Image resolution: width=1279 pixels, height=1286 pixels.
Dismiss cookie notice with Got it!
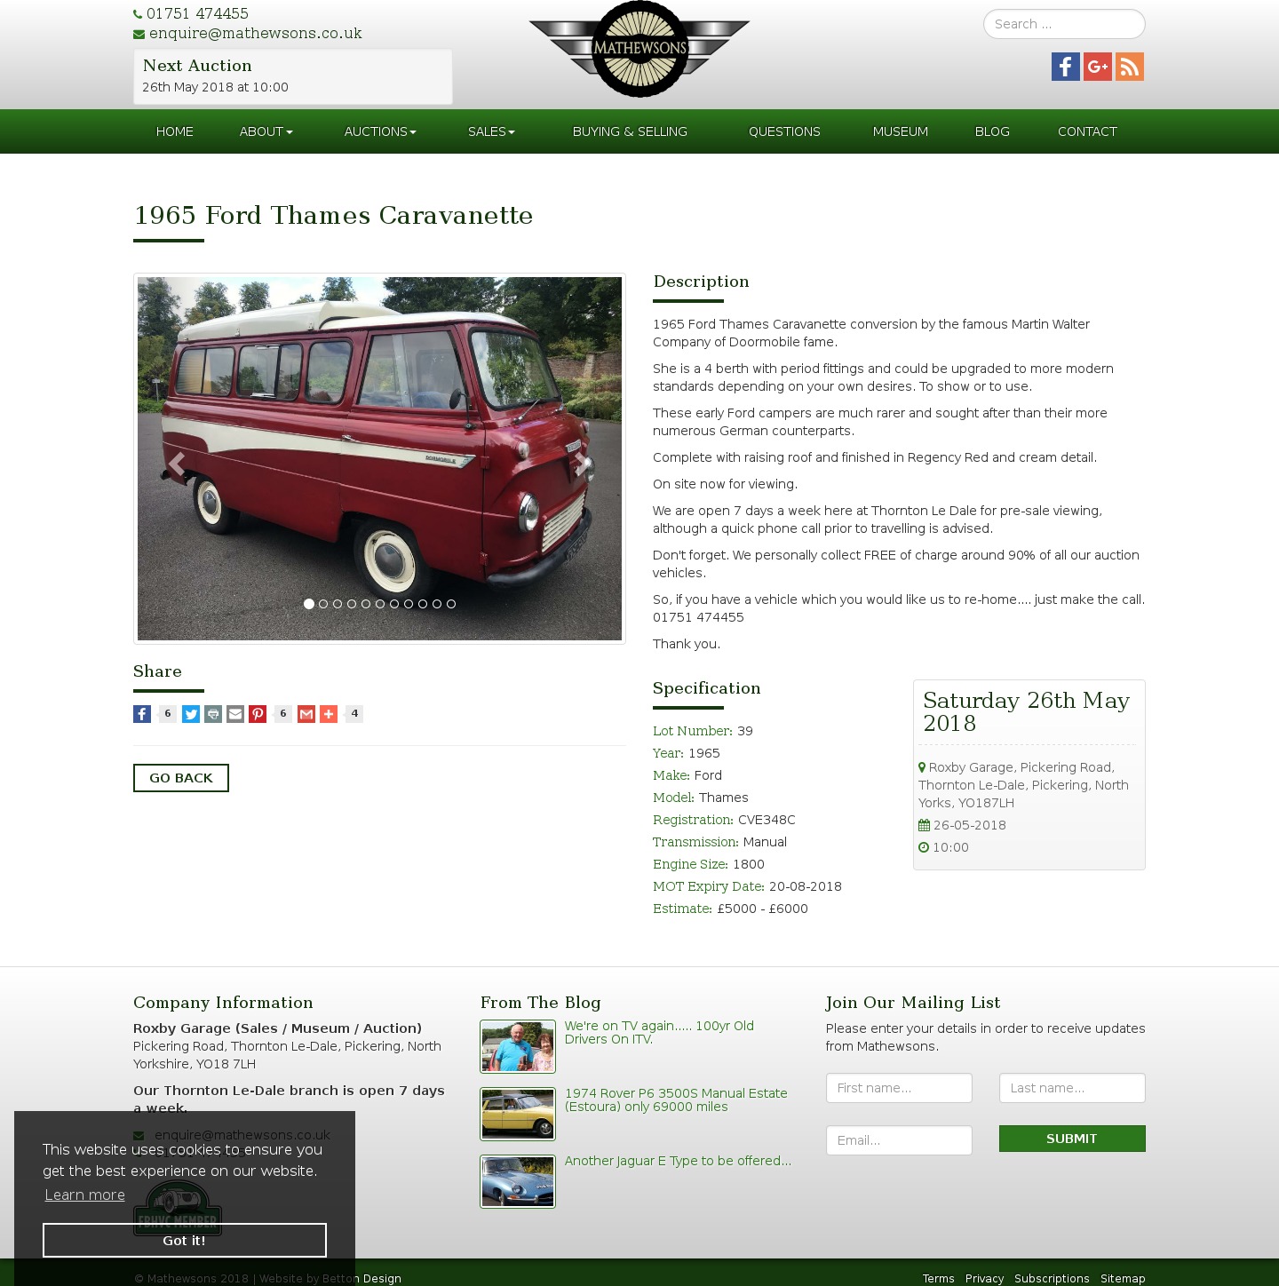185,1241
